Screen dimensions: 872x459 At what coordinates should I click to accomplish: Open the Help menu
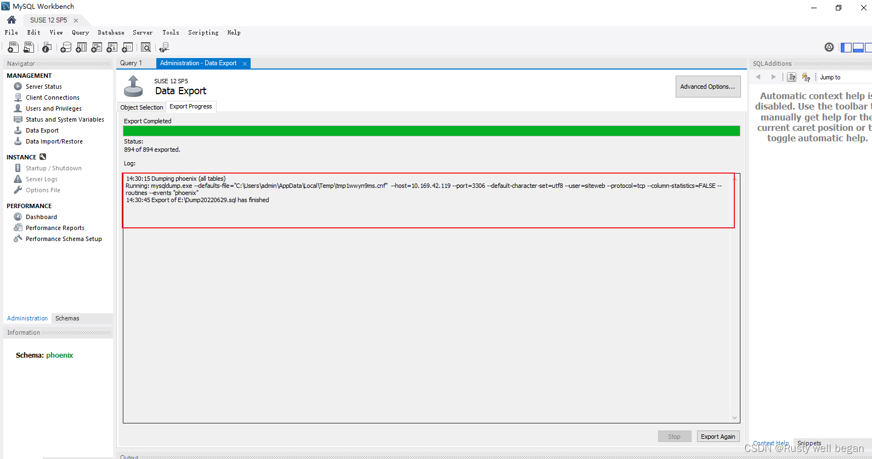[234, 32]
